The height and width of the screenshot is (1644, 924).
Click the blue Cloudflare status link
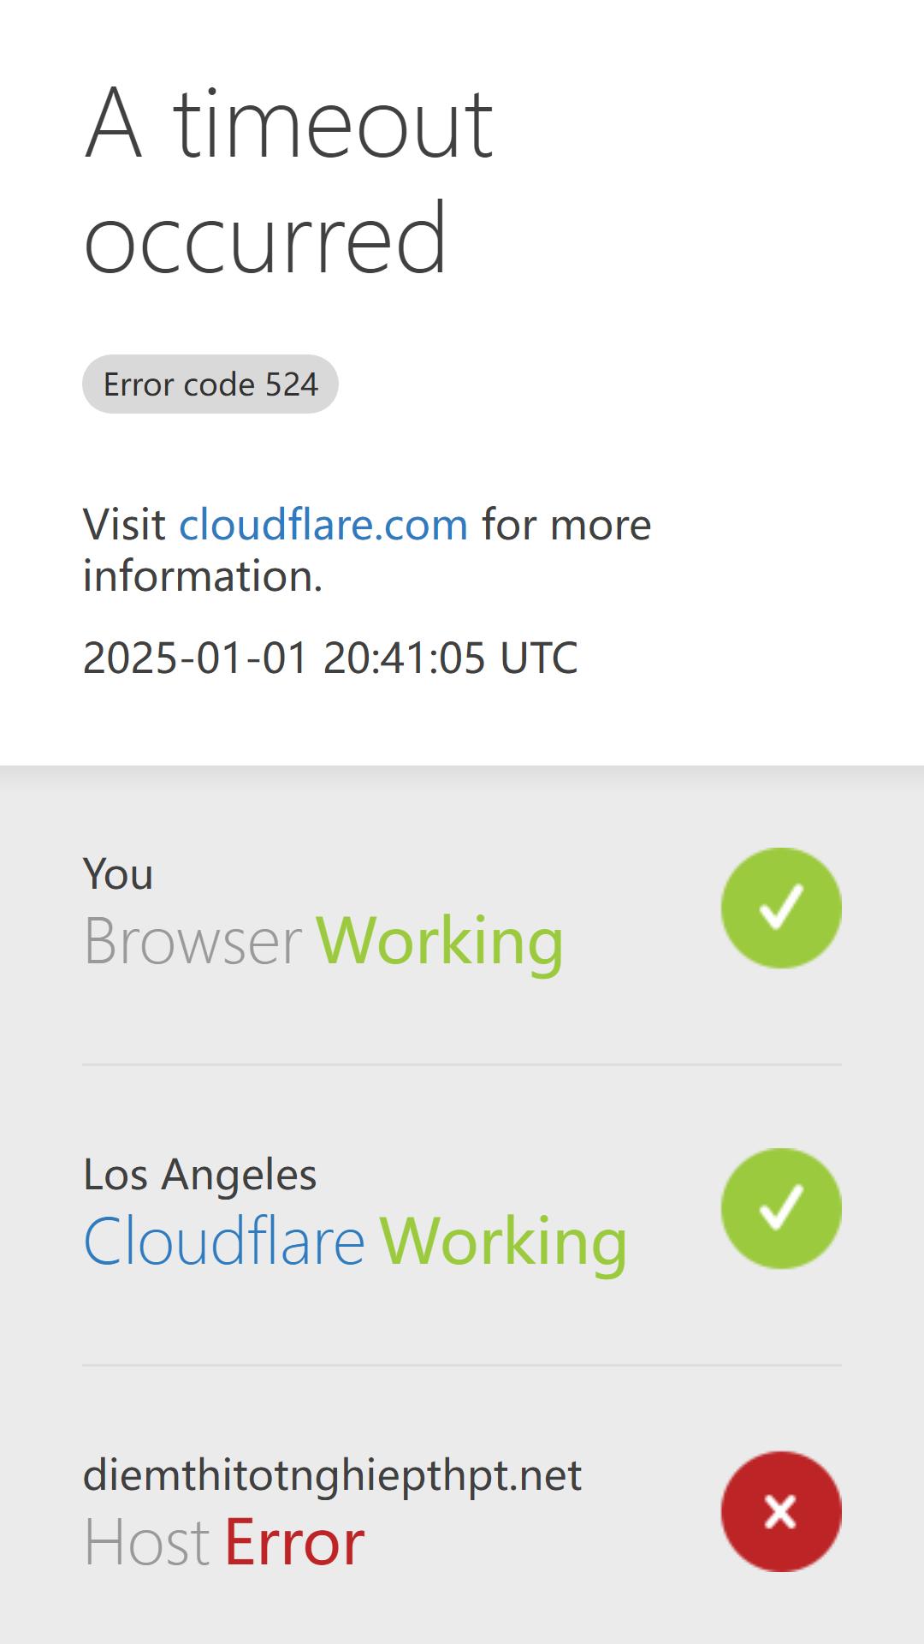[x=224, y=1241]
